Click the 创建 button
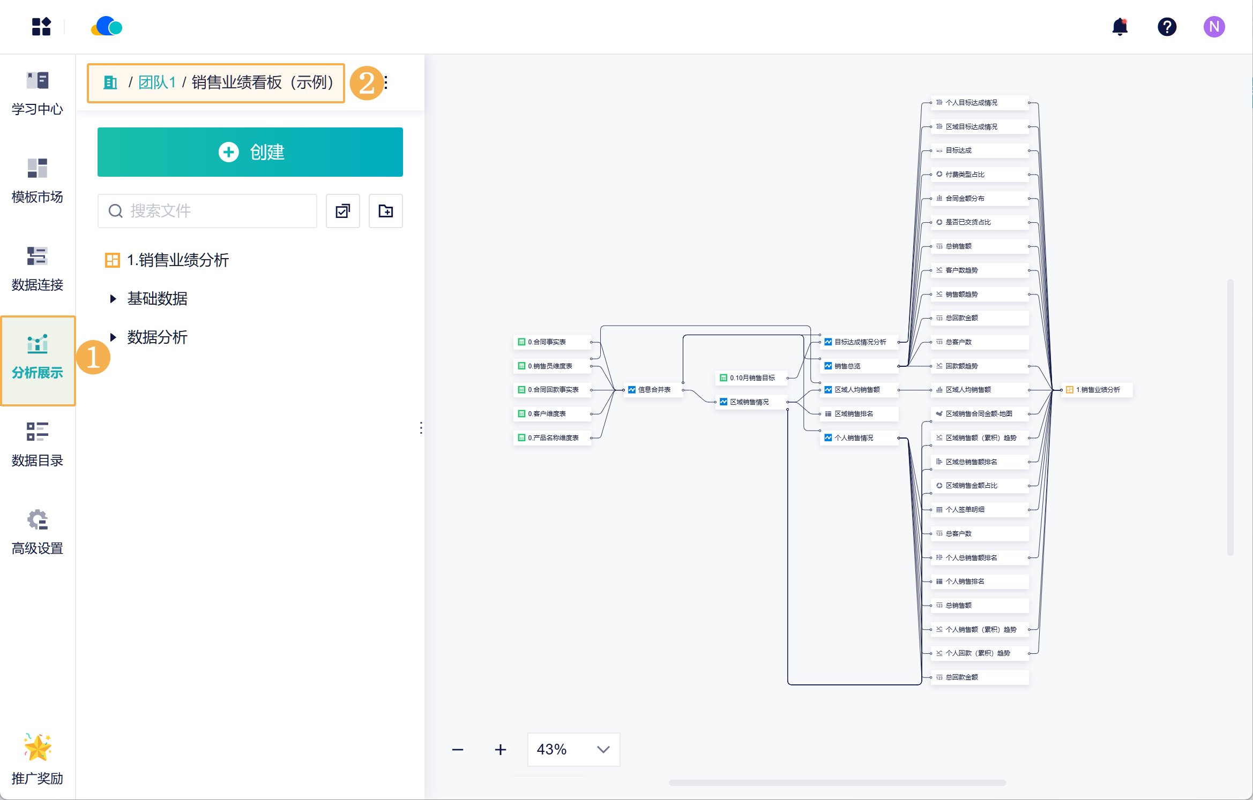The width and height of the screenshot is (1253, 800). tap(250, 152)
